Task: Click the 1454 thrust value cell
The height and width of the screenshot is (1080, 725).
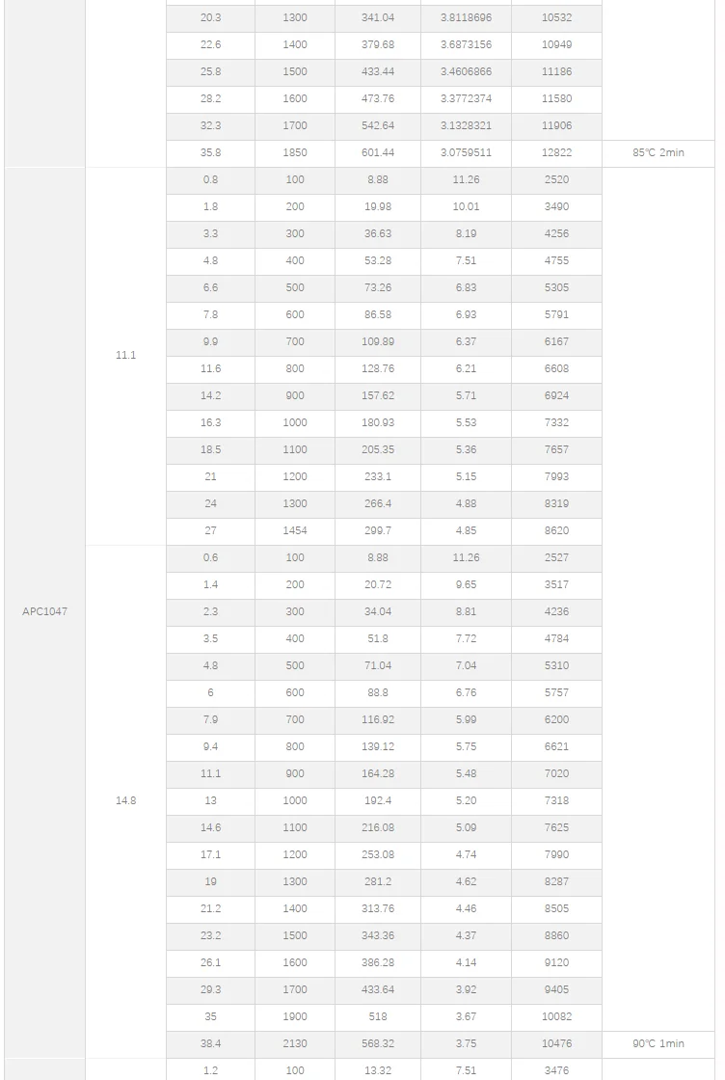Action: tap(295, 531)
